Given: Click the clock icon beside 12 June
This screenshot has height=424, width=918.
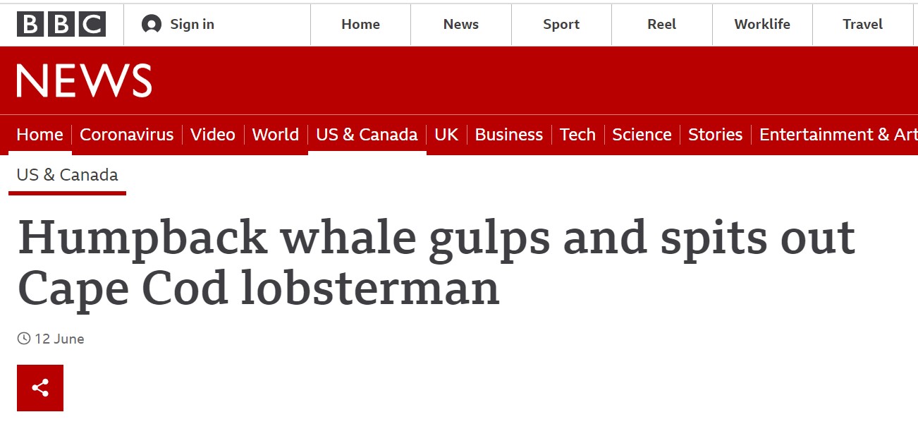Looking at the screenshot, I should pos(24,339).
